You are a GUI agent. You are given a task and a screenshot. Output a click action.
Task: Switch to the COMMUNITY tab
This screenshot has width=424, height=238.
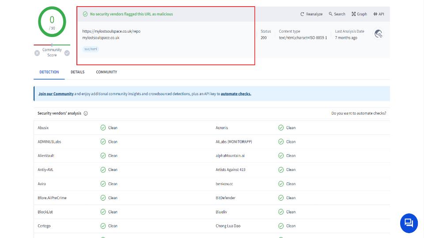coord(106,72)
